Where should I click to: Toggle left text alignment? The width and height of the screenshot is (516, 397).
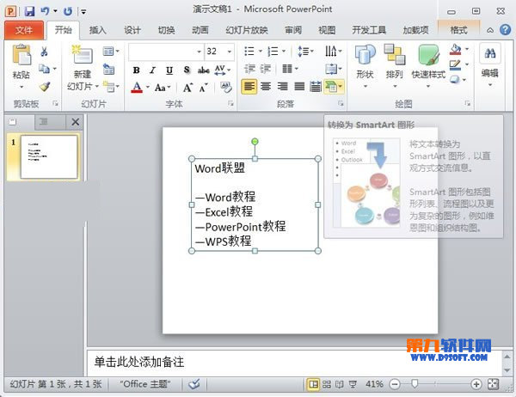click(249, 86)
